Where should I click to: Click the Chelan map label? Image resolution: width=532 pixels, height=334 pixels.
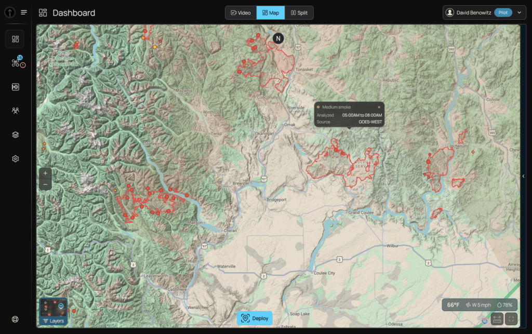[230, 231]
